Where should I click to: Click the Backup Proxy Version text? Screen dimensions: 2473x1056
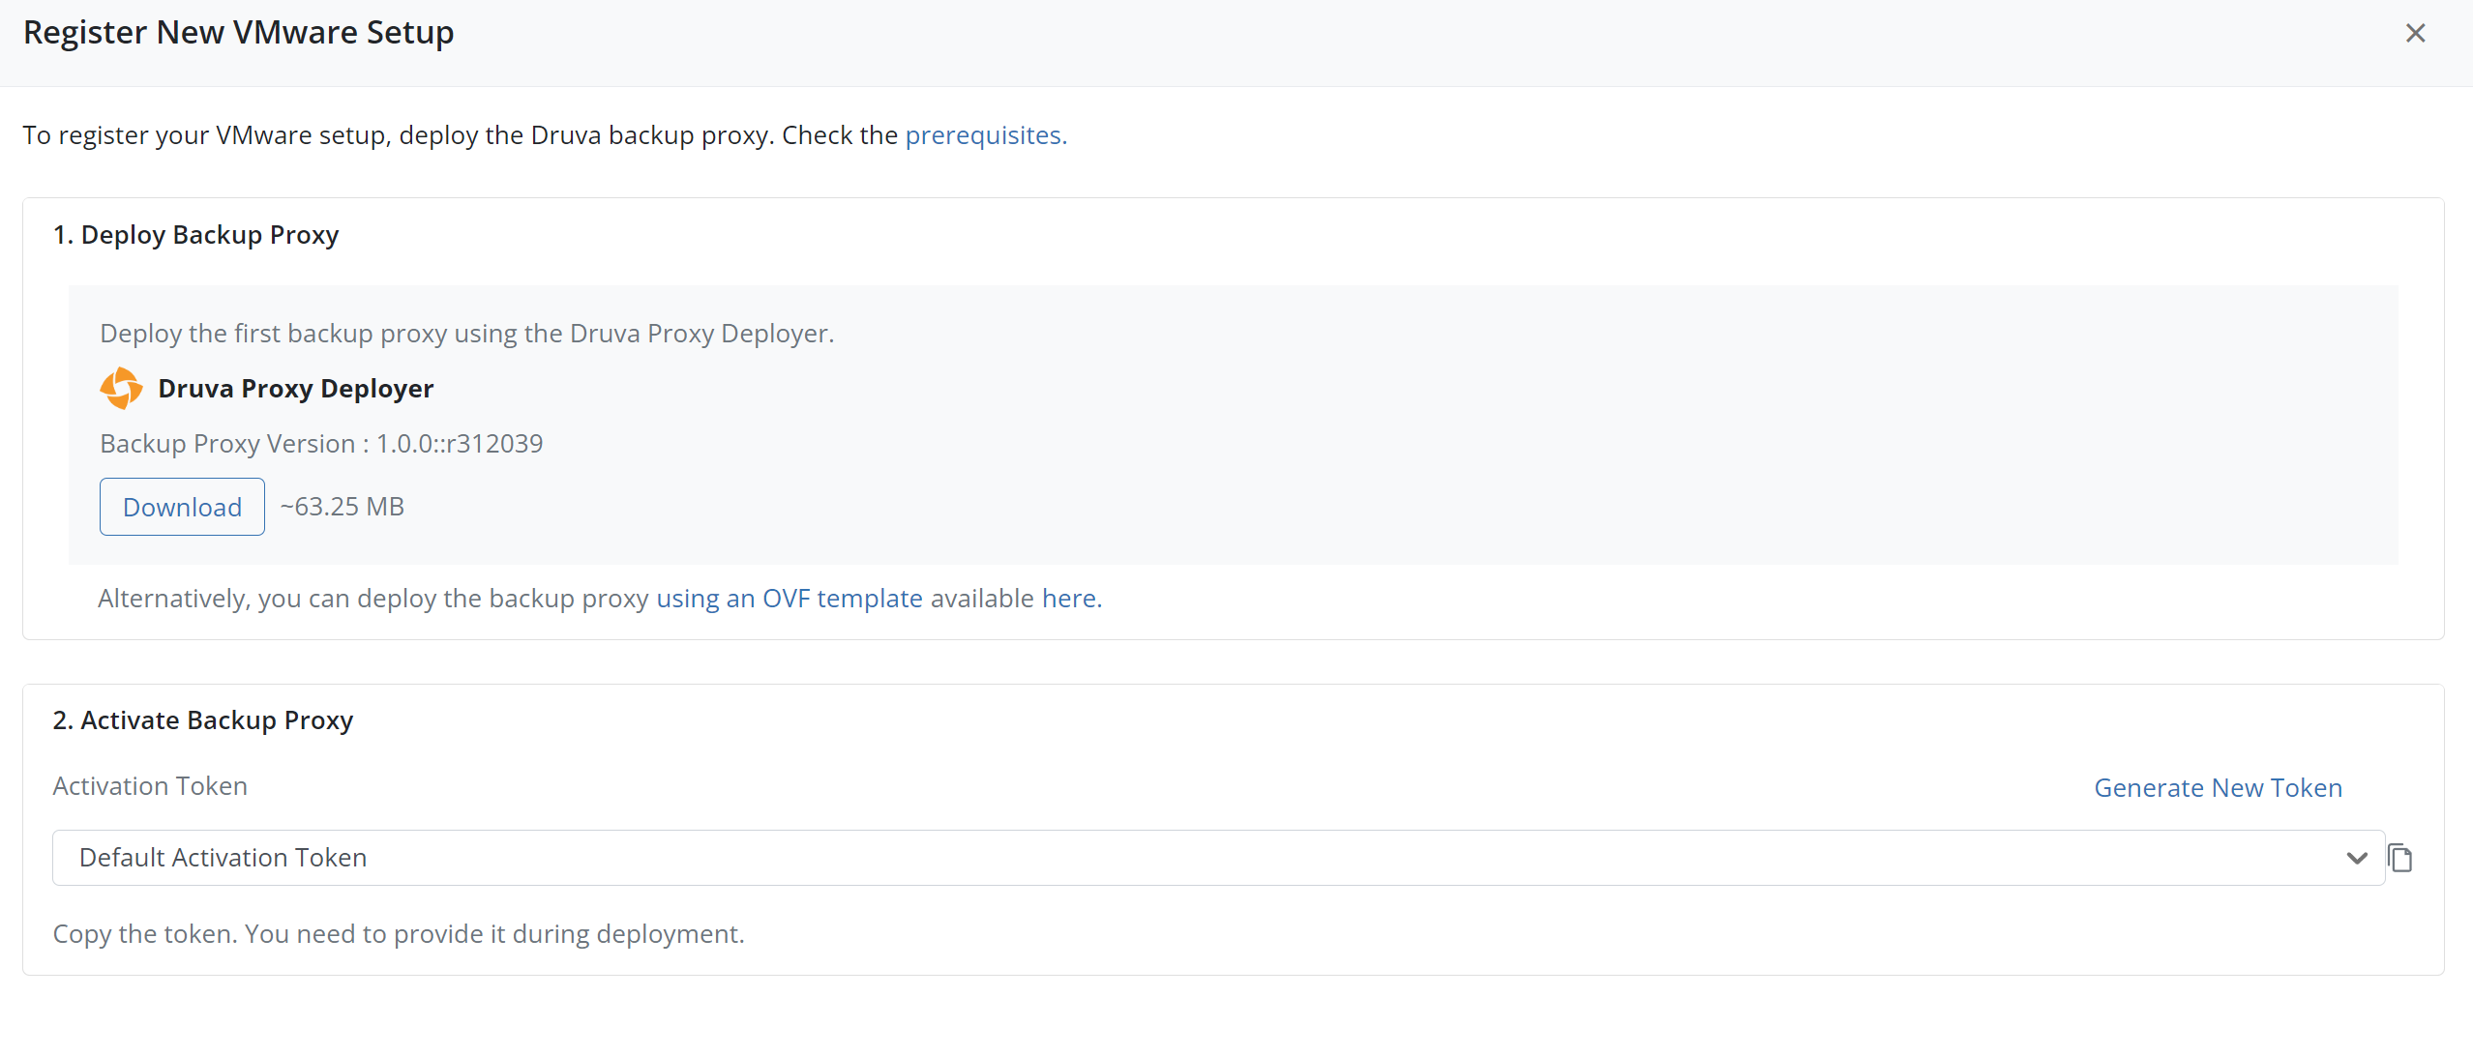[x=321, y=444]
